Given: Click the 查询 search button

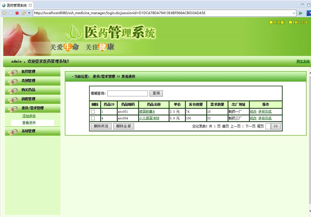Looking at the screenshot, I should (x=156, y=93).
